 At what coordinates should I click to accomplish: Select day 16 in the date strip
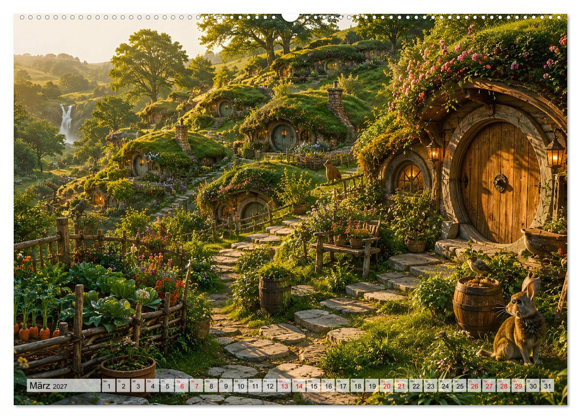(328, 385)
